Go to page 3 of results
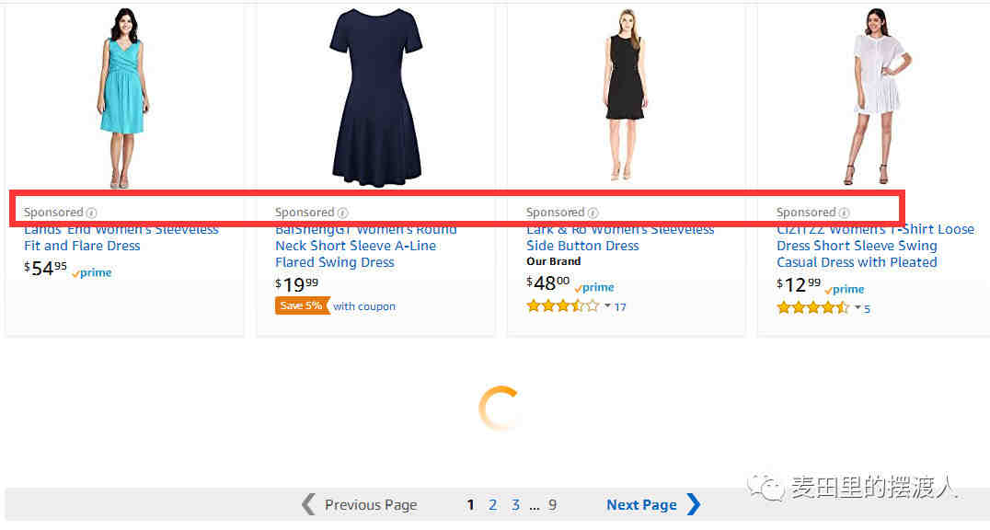 point(516,505)
